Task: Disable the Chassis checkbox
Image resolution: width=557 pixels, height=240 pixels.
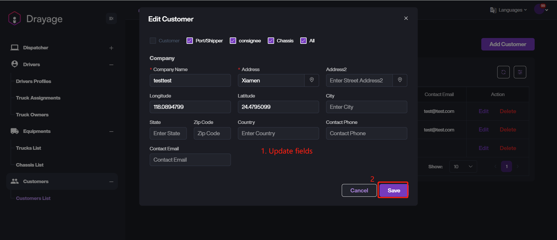Action: coord(271,41)
